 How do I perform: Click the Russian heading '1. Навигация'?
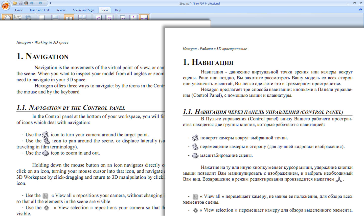(208, 62)
